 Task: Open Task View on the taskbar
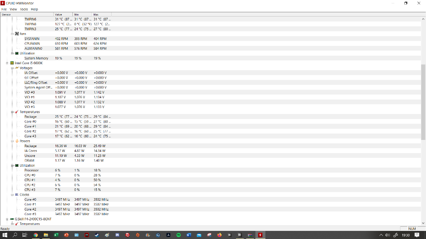25,235
